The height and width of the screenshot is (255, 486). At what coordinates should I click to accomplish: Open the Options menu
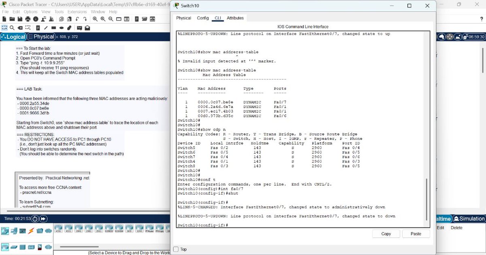tap(30, 12)
